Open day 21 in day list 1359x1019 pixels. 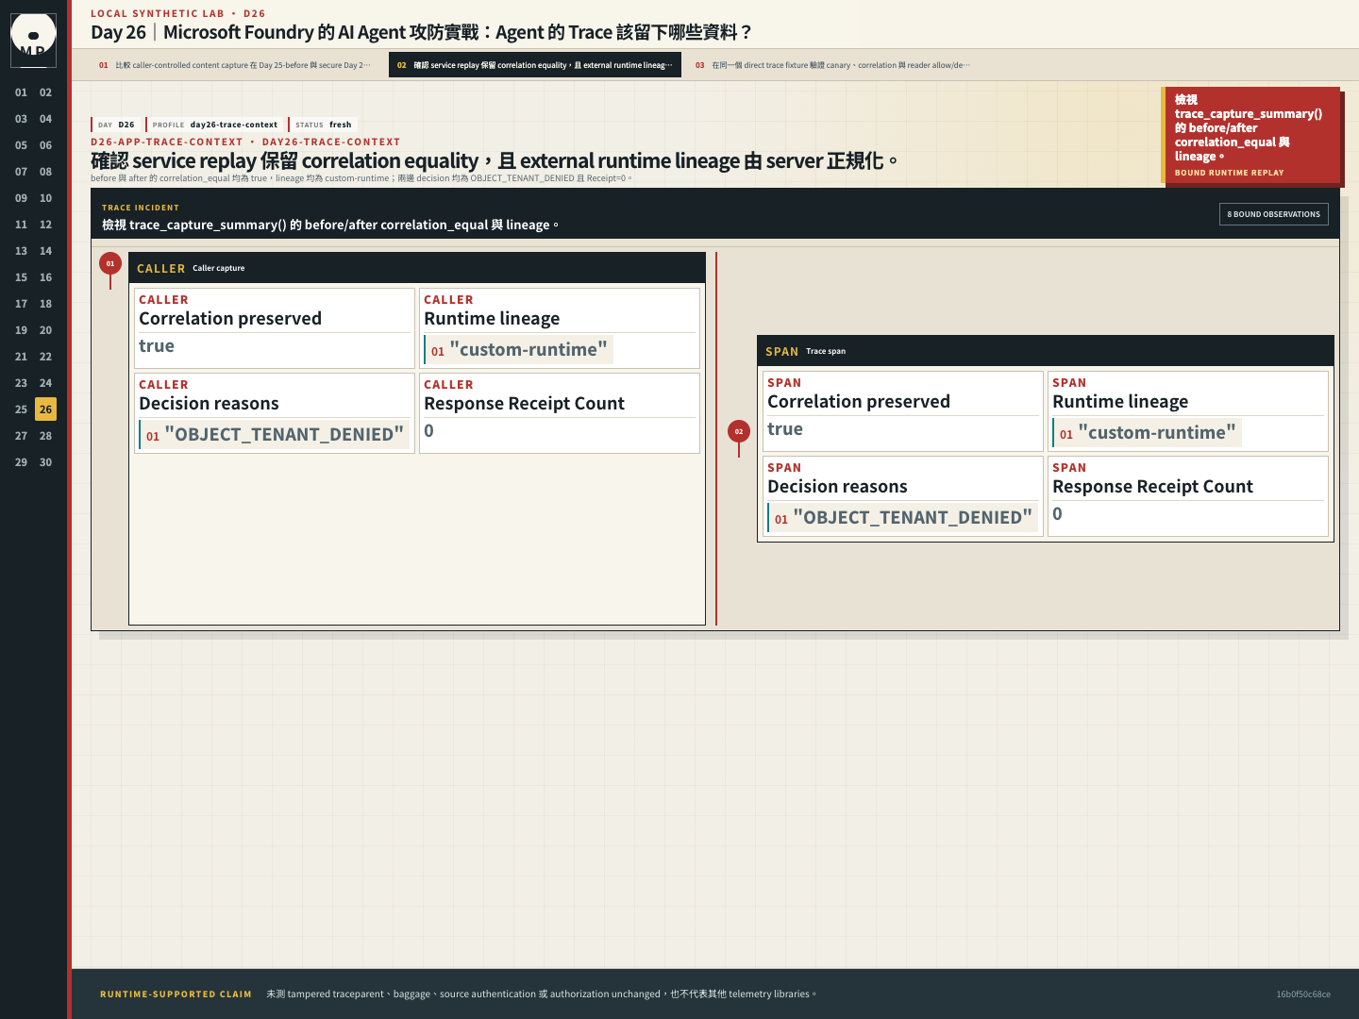click(21, 357)
